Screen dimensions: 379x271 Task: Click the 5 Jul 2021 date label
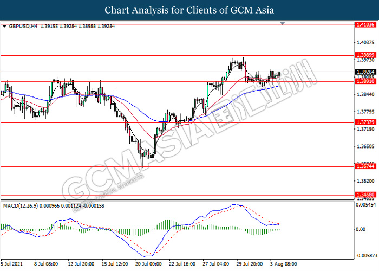11,264
